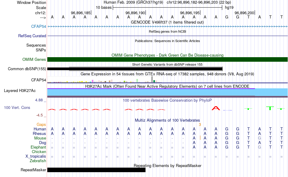Screen dimensions: 288x177
Task: Click the 96,896,190 ruler position
Action: click(135, 13)
